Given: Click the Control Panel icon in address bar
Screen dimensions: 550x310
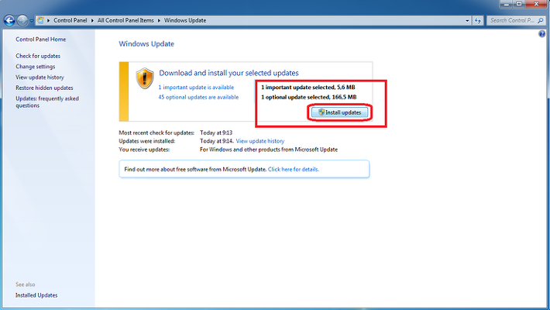Looking at the screenshot, I should coord(40,20).
